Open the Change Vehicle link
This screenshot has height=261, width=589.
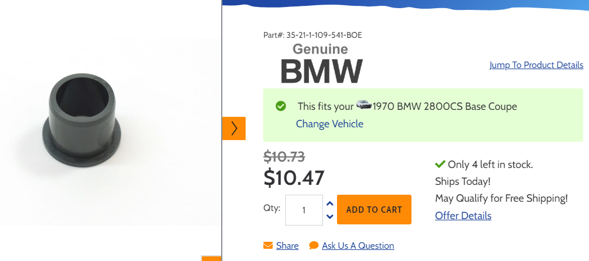click(x=329, y=124)
